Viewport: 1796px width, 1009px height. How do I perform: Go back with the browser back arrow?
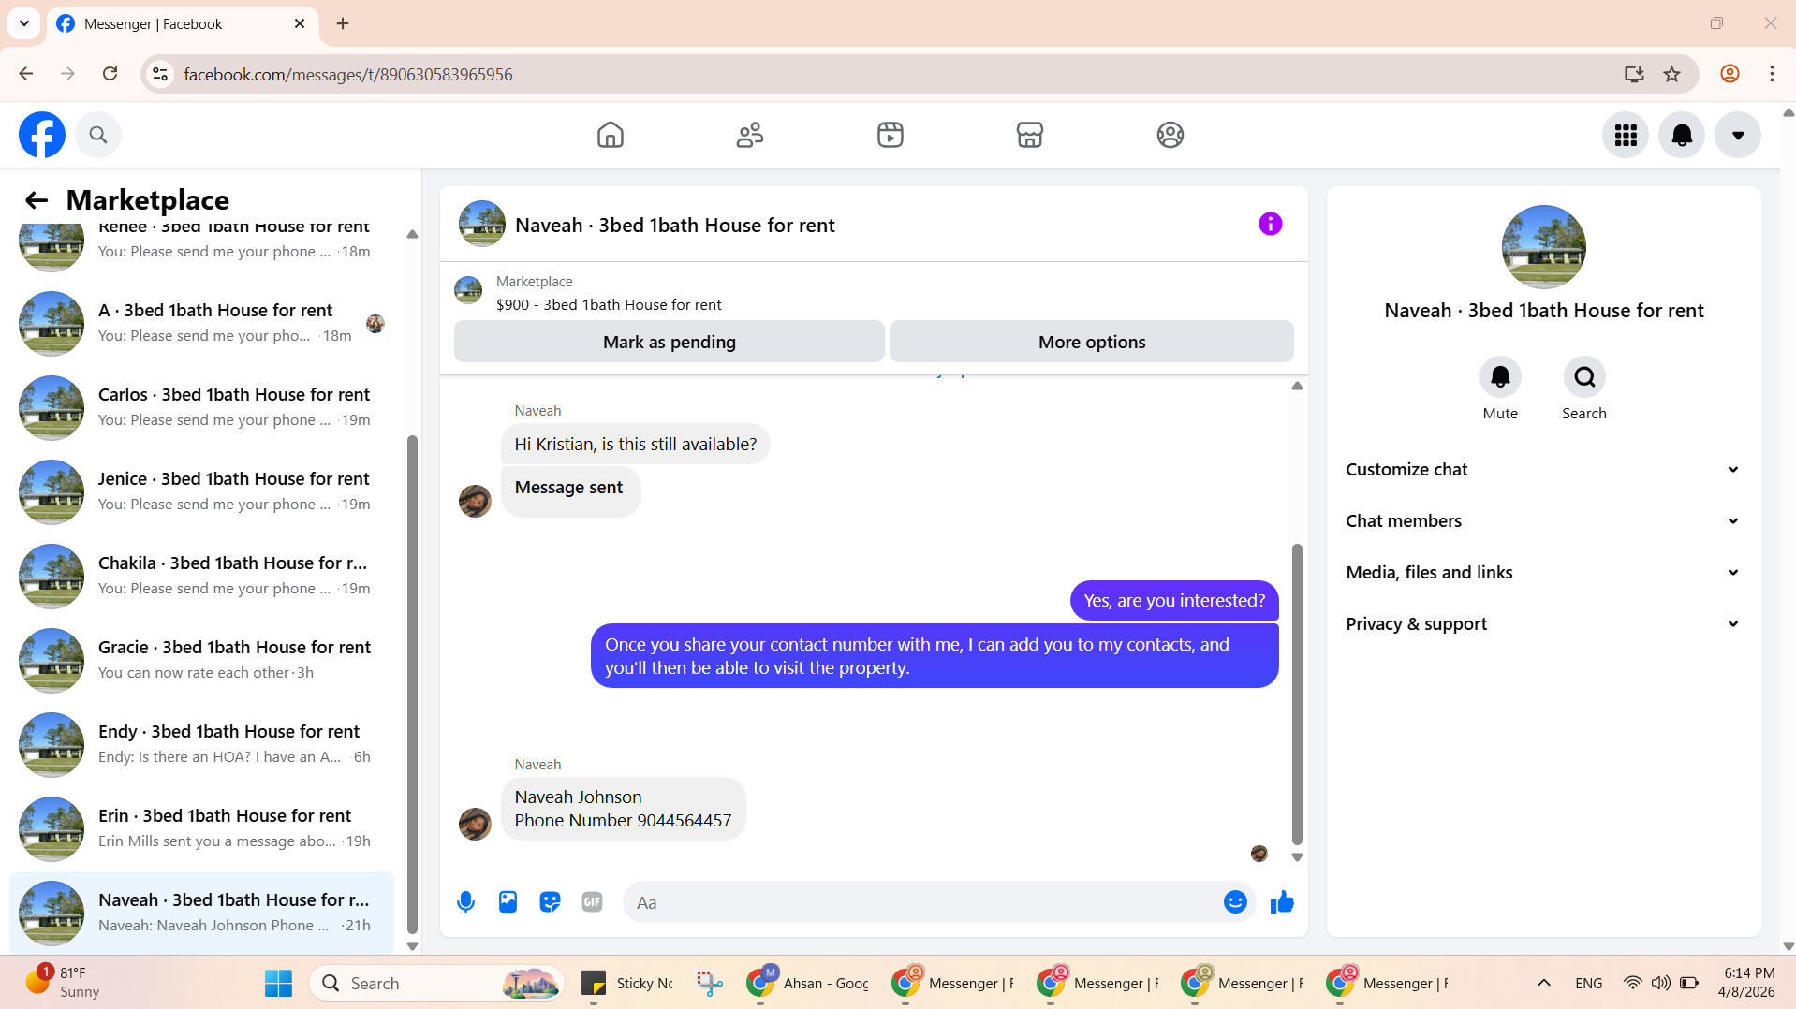click(x=26, y=74)
